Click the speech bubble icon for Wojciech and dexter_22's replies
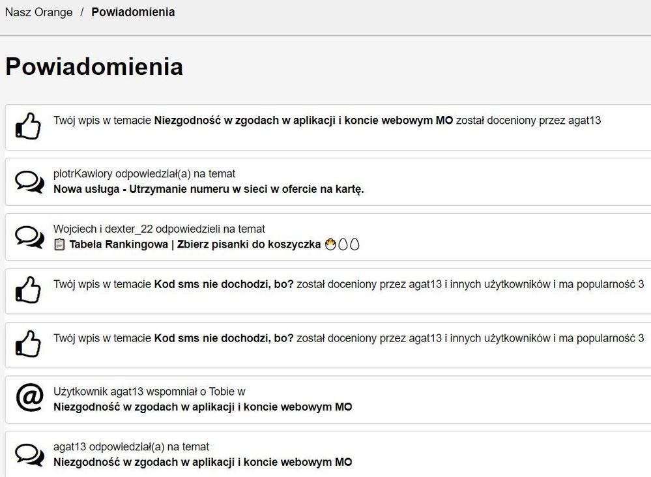Screen dimensions: 651x477 pyautogui.click(x=29, y=237)
